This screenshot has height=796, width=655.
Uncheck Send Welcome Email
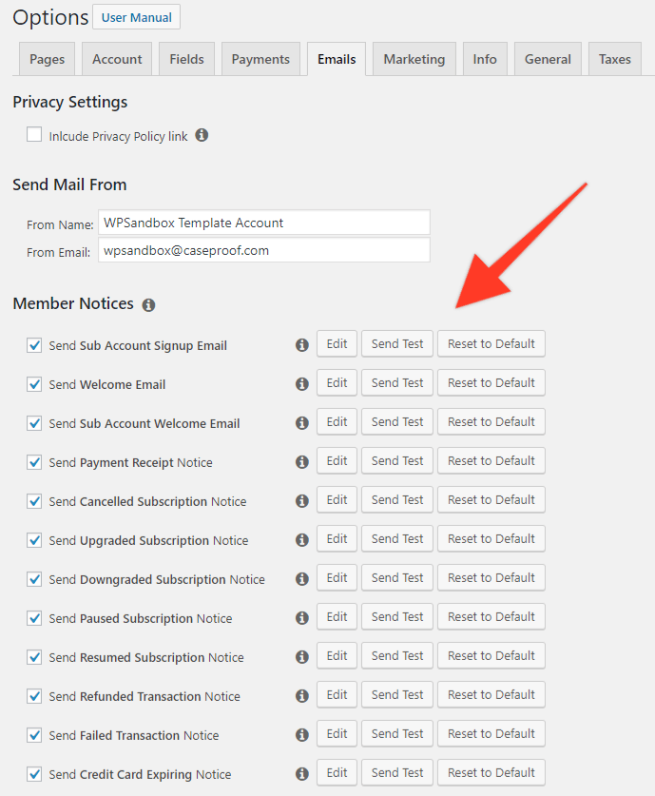[34, 381]
